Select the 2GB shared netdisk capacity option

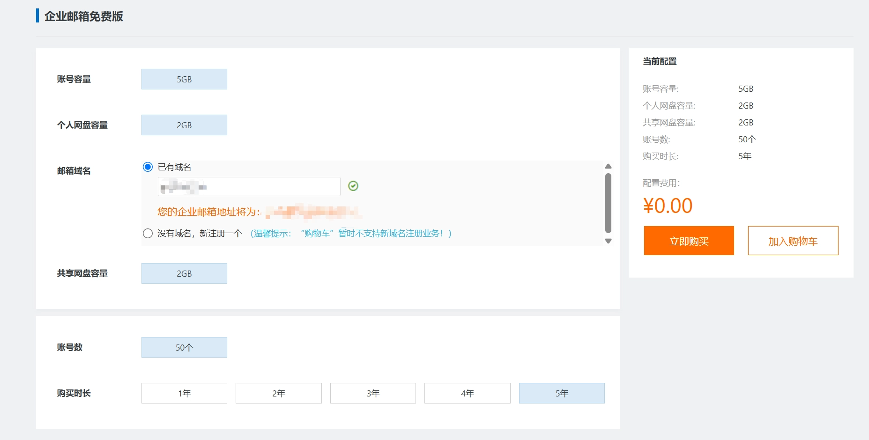point(184,274)
